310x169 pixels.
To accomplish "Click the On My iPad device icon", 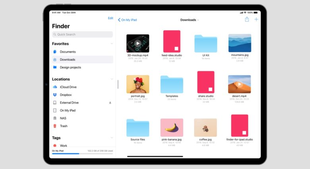I will point(55,111).
